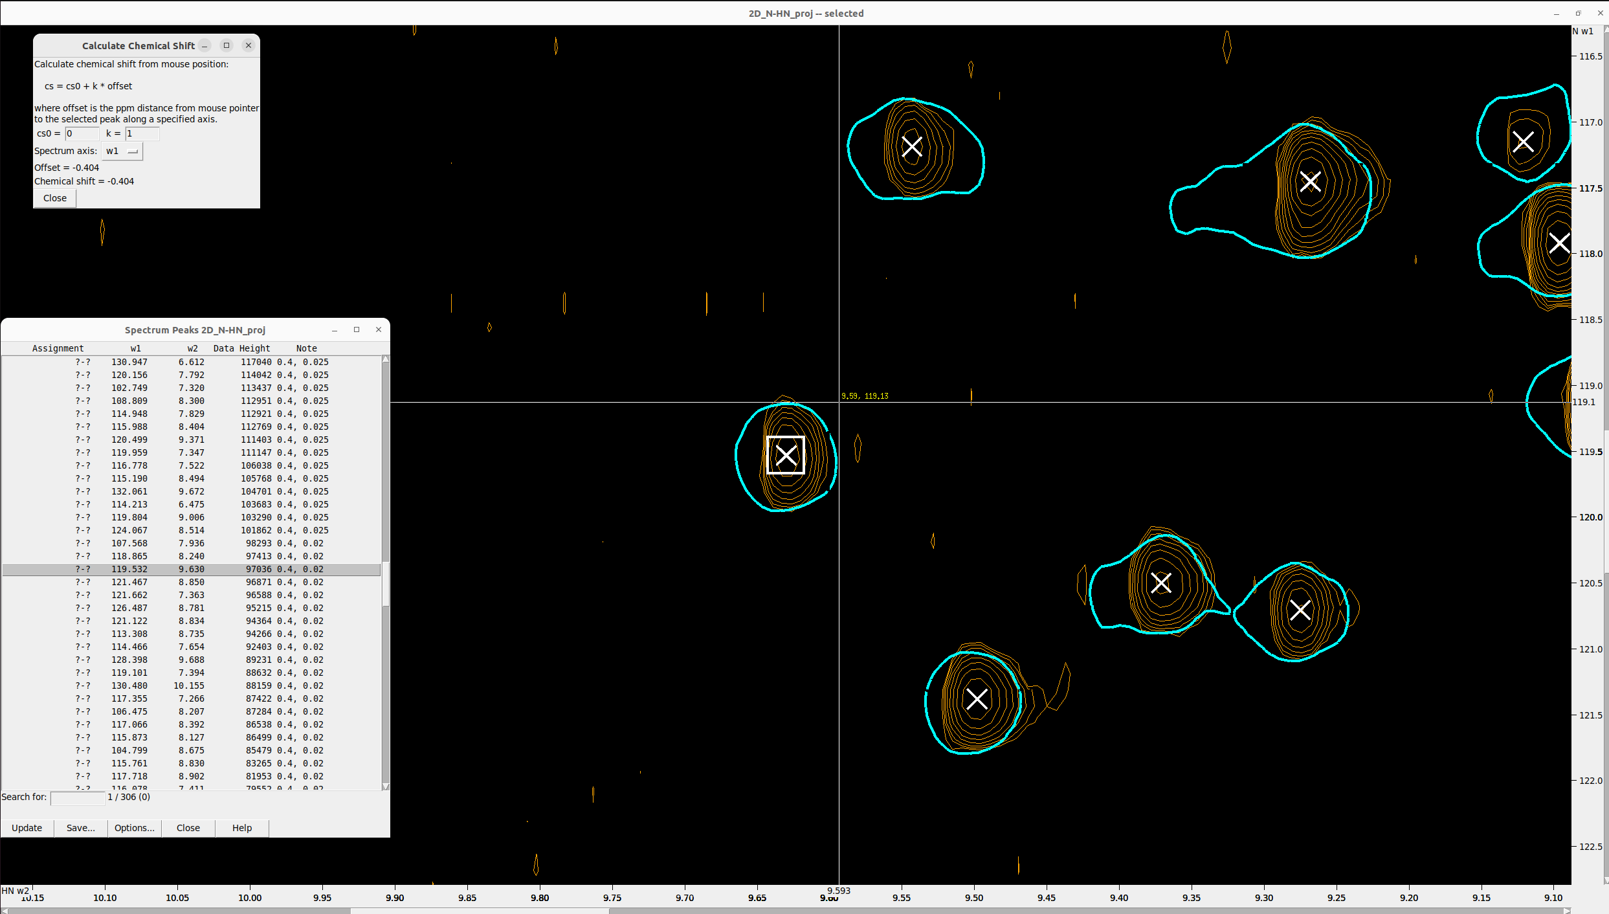The image size is (1609, 914).
Task: Click the peak marker near 9.37 ppm, 120.5
Action: pyautogui.click(x=1161, y=583)
